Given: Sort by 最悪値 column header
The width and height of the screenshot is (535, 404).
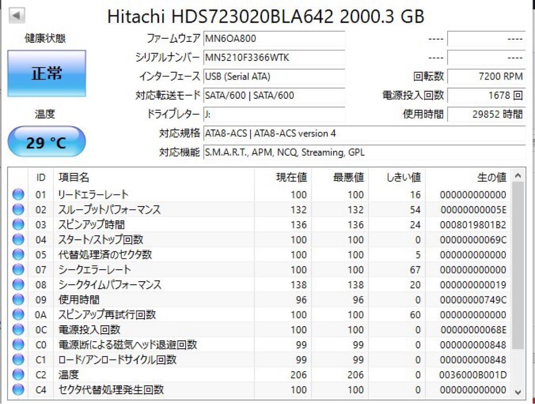Looking at the screenshot, I should point(340,178).
